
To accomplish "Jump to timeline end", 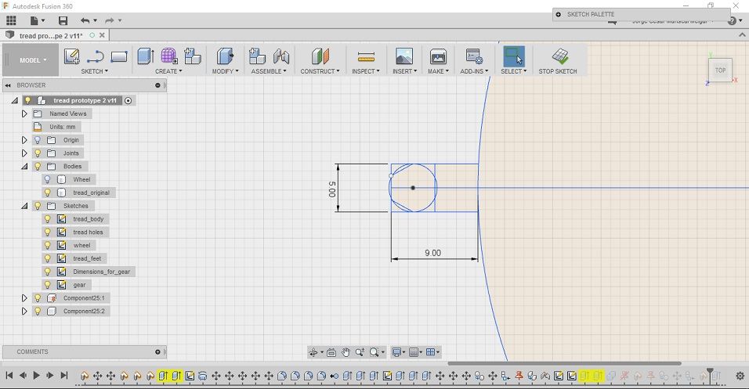I will coord(63,376).
